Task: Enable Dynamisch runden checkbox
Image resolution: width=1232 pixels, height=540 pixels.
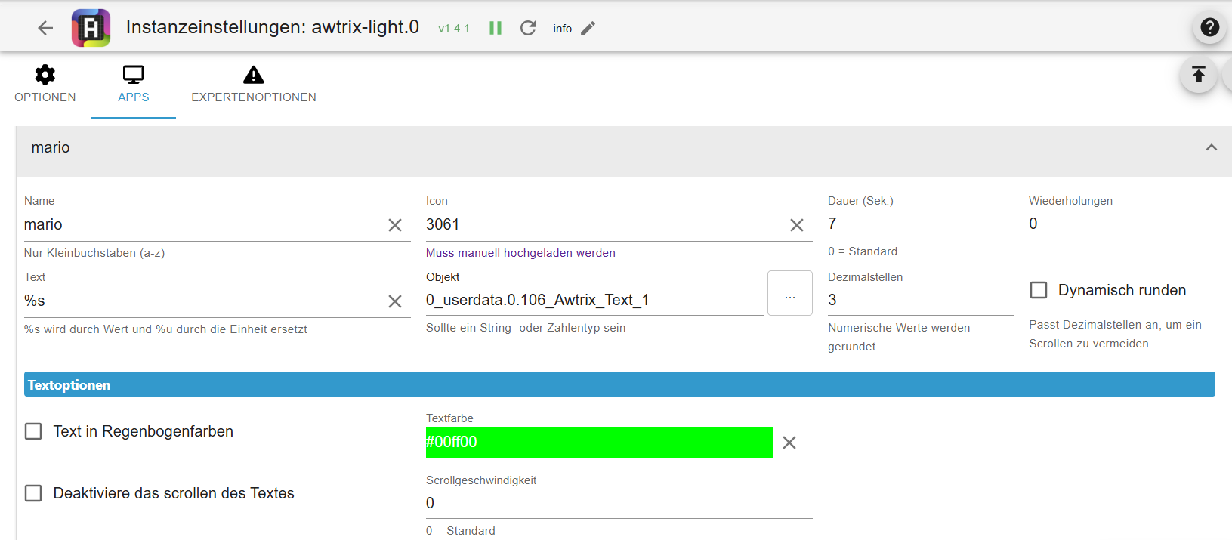Action: point(1039,290)
